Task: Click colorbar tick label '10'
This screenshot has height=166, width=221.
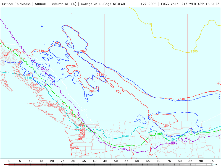Action: tap(31, 161)
